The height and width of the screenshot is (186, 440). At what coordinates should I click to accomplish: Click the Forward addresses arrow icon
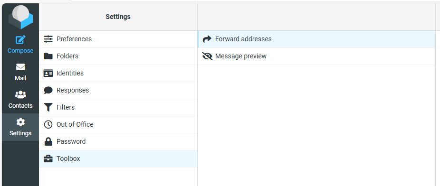point(207,39)
